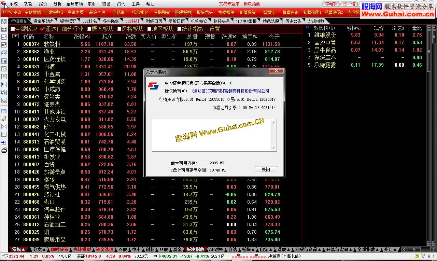The image size is (437, 261).
Task: Open the 全球市场 menu
Action: click(74, 4)
